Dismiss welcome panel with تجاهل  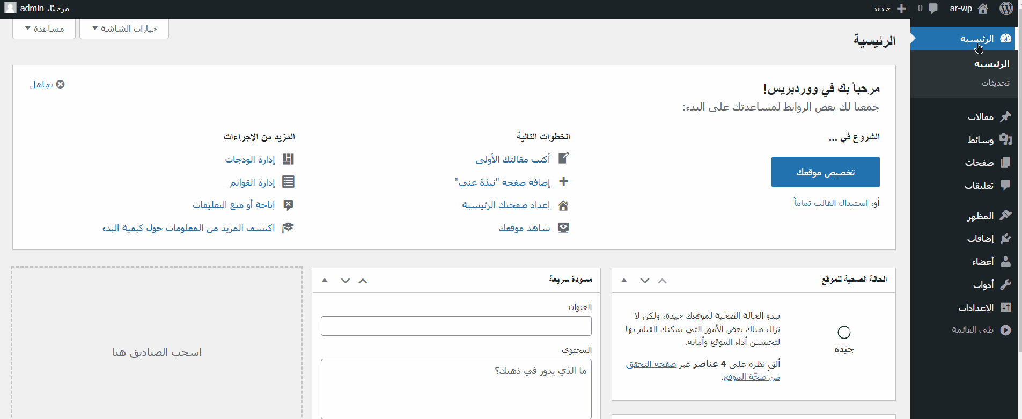pyautogui.click(x=47, y=85)
